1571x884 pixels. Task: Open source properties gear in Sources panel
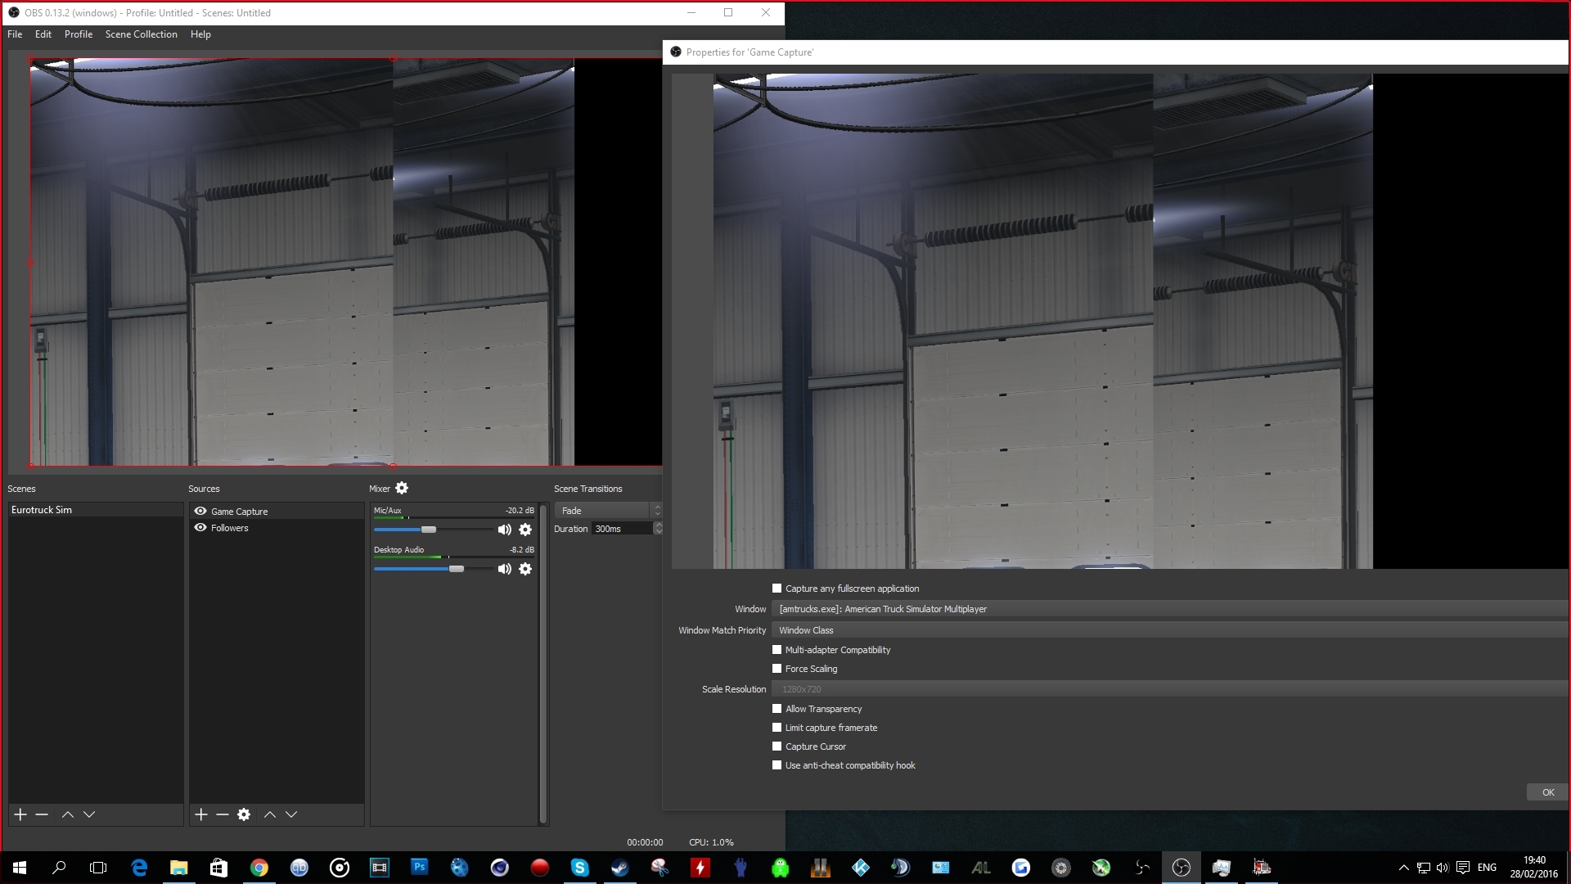point(244,814)
